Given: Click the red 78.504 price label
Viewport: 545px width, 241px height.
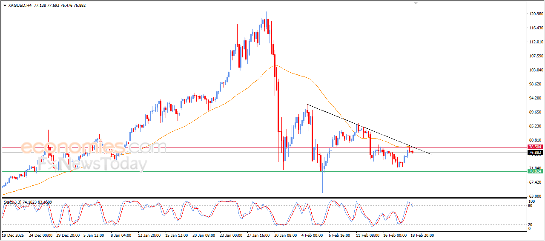Looking at the screenshot, I should (535, 147).
